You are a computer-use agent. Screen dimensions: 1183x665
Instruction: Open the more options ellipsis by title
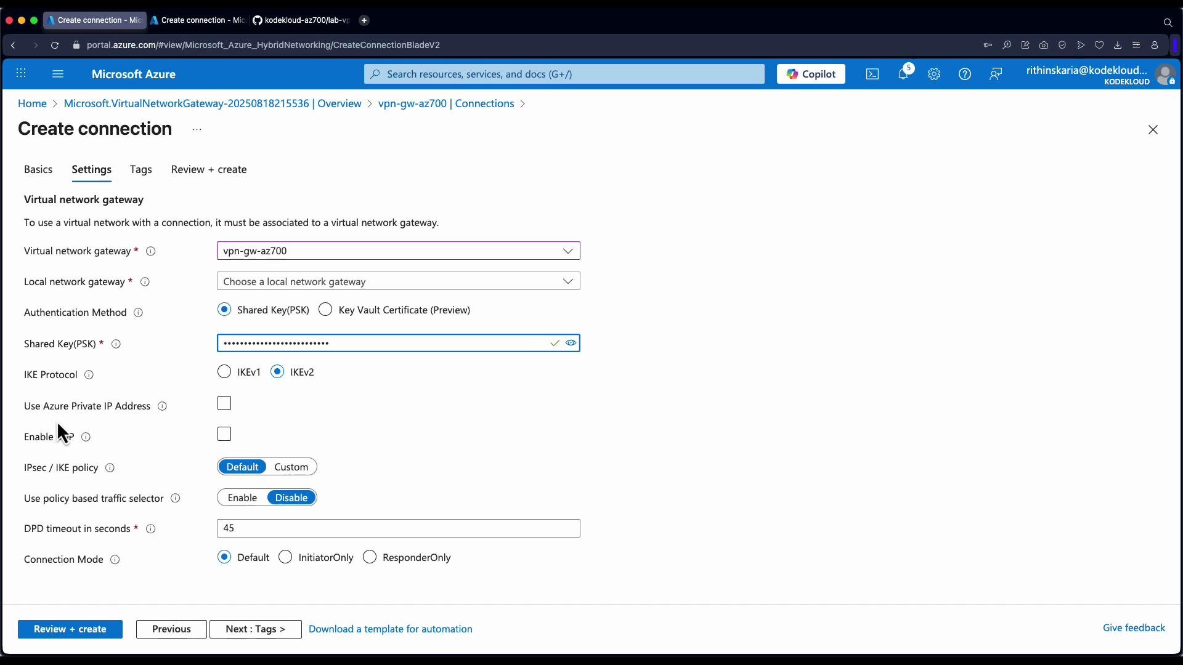(x=197, y=129)
